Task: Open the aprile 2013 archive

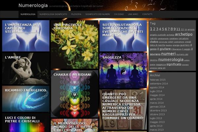Action: (x=156, y=126)
